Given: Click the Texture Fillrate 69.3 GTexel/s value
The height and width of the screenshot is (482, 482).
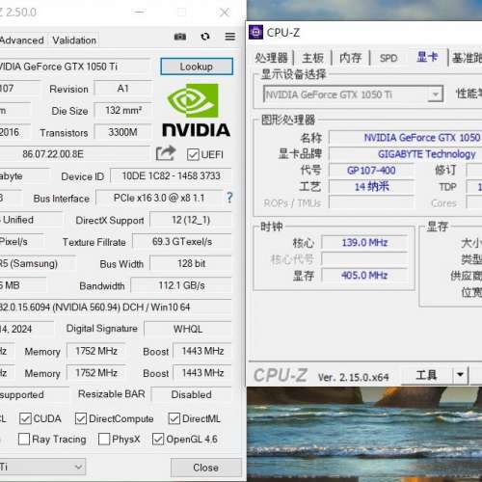Looking at the screenshot, I should (x=182, y=242).
